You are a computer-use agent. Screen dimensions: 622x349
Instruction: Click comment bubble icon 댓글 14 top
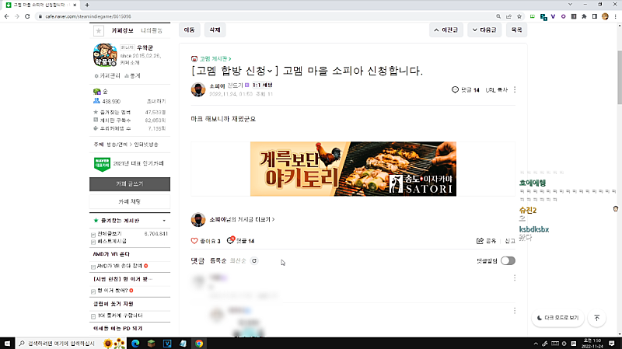coord(455,89)
